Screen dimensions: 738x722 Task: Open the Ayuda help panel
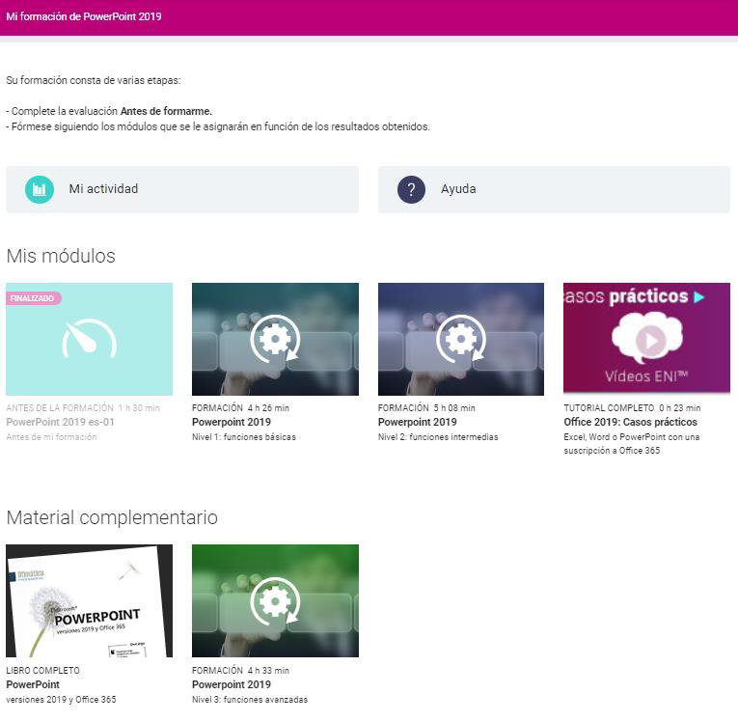[x=554, y=189]
